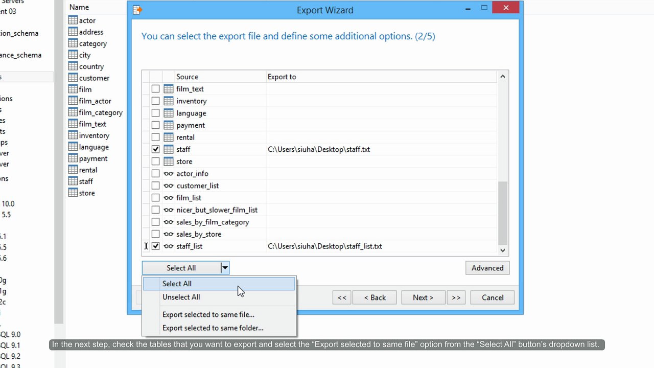Click the actor table icon in background list

tap(73, 20)
